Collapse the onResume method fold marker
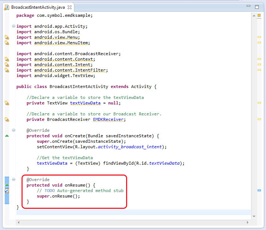This screenshot has height=230, width=266. click(13, 180)
